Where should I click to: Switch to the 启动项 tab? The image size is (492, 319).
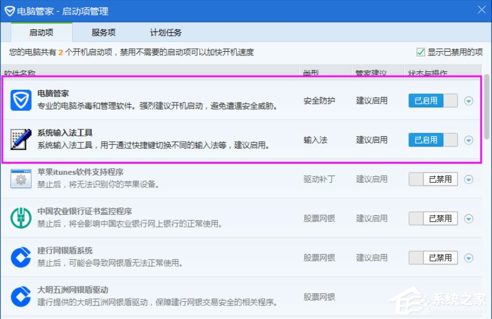41,32
